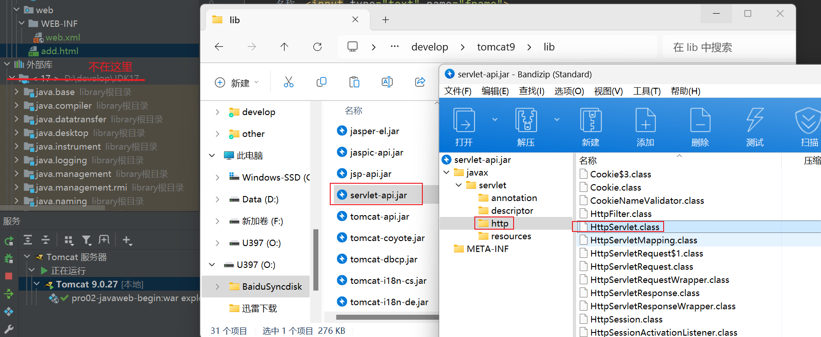This screenshot has width=821, height=337.
Task: Click Explorer Copy icon
Action: [x=322, y=82]
